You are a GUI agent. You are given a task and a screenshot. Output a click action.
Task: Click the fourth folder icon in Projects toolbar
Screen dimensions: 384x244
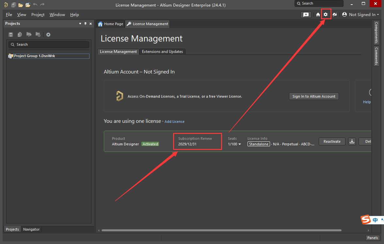click(38, 34)
